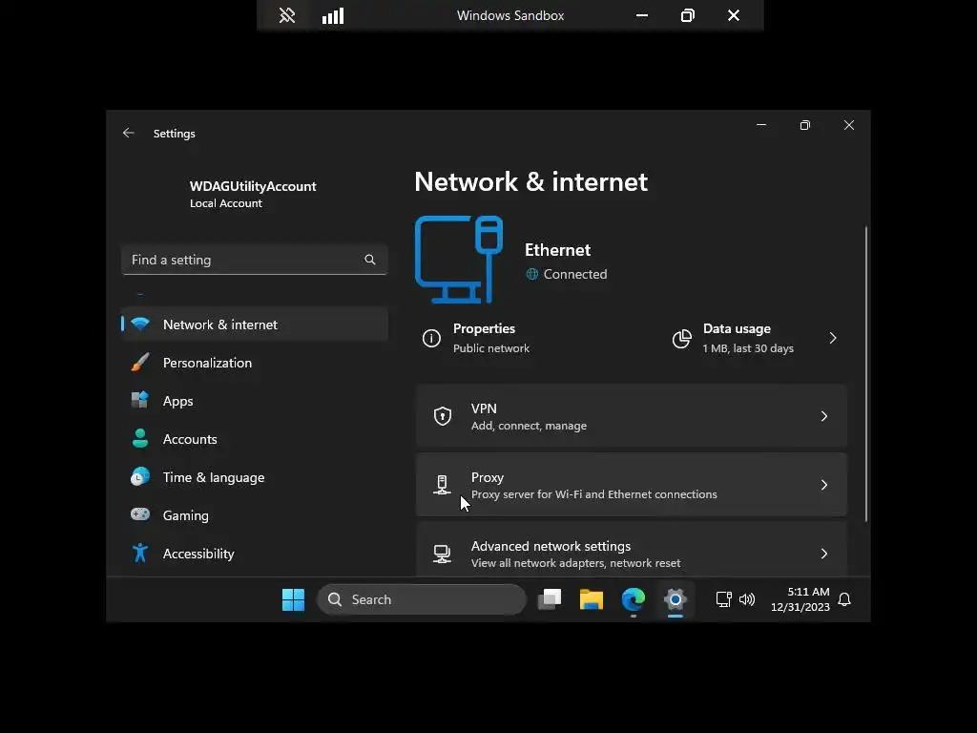Open the notification bell

[x=844, y=599]
